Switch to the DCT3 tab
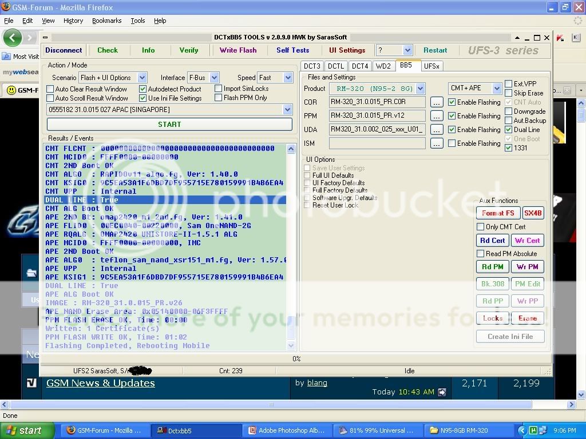 click(312, 66)
